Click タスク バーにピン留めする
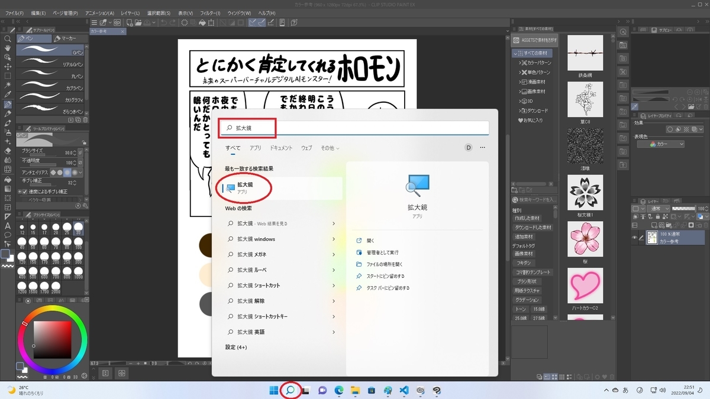 (388, 288)
